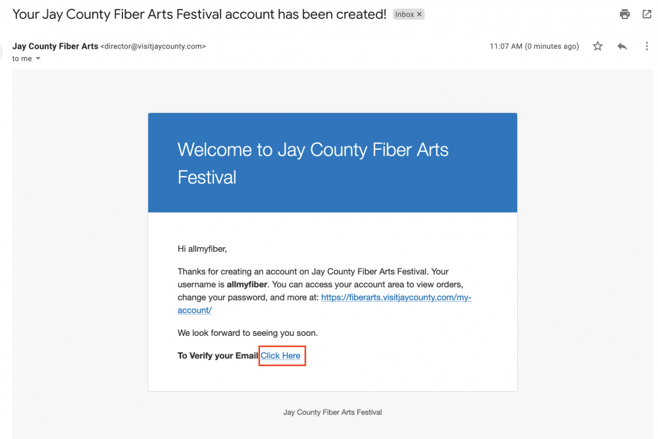This screenshot has width=658, height=439.
Task: Open the fiberarts.visitjaycounty.com my-account link
Action: [x=324, y=304]
